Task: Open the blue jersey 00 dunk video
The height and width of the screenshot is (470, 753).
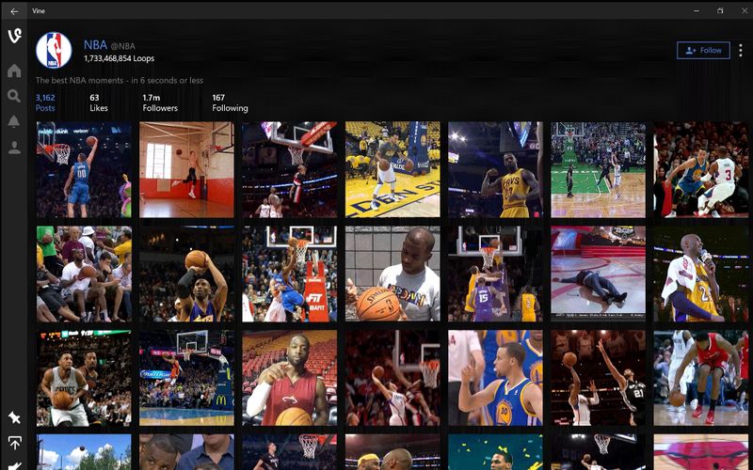Action: (x=84, y=170)
